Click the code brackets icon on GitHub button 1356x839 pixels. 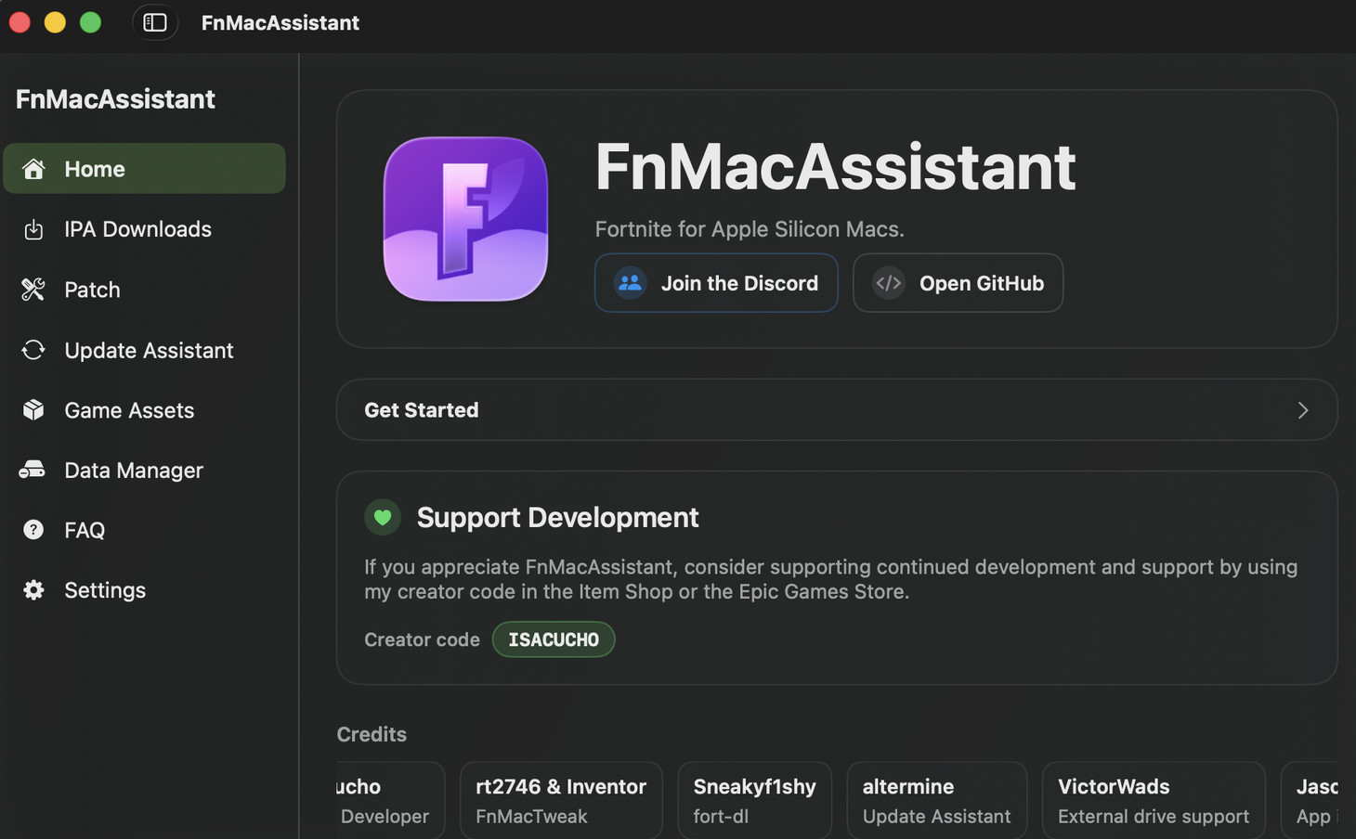[x=889, y=283]
